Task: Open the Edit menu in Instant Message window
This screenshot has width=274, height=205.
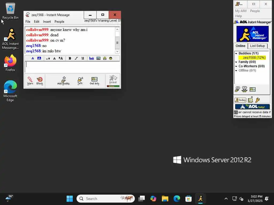Action: [36, 22]
